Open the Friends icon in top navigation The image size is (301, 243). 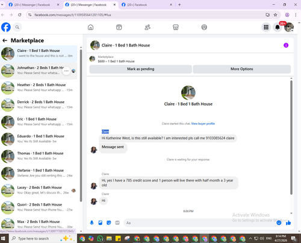147,27
